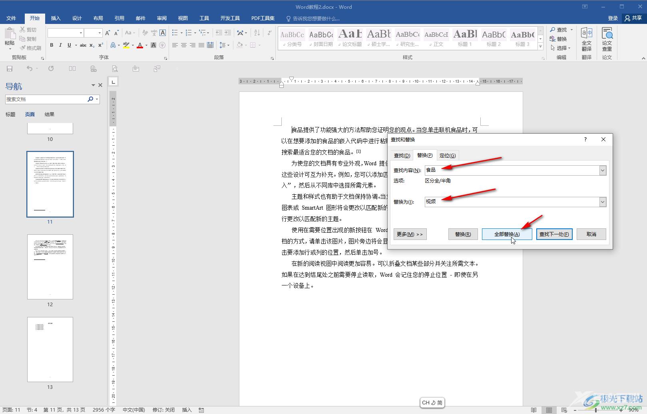The image size is (647, 414).
Task: Click the Undo arrow icon
Action: point(30,69)
